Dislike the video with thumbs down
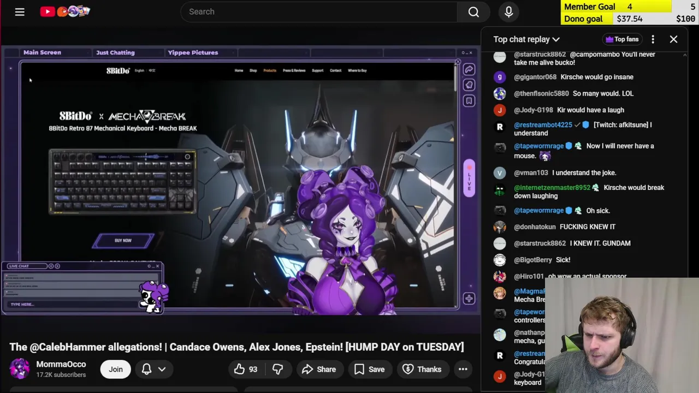The height and width of the screenshot is (393, 699). (x=277, y=370)
